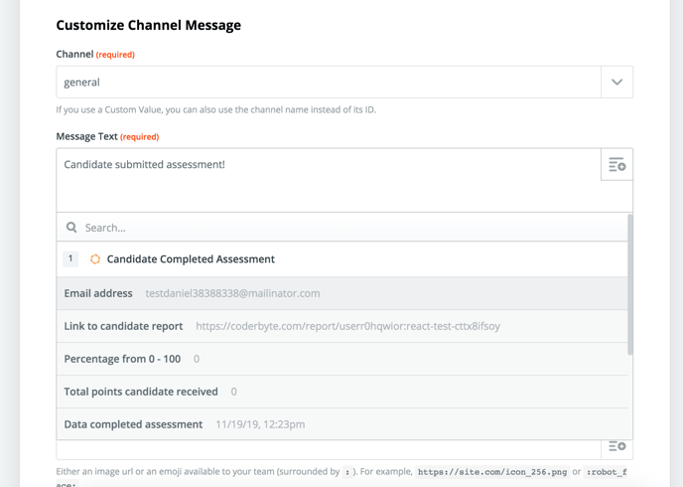Collapse the Candidate Completed Assessment group
683x487 pixels.
(191, 259)
